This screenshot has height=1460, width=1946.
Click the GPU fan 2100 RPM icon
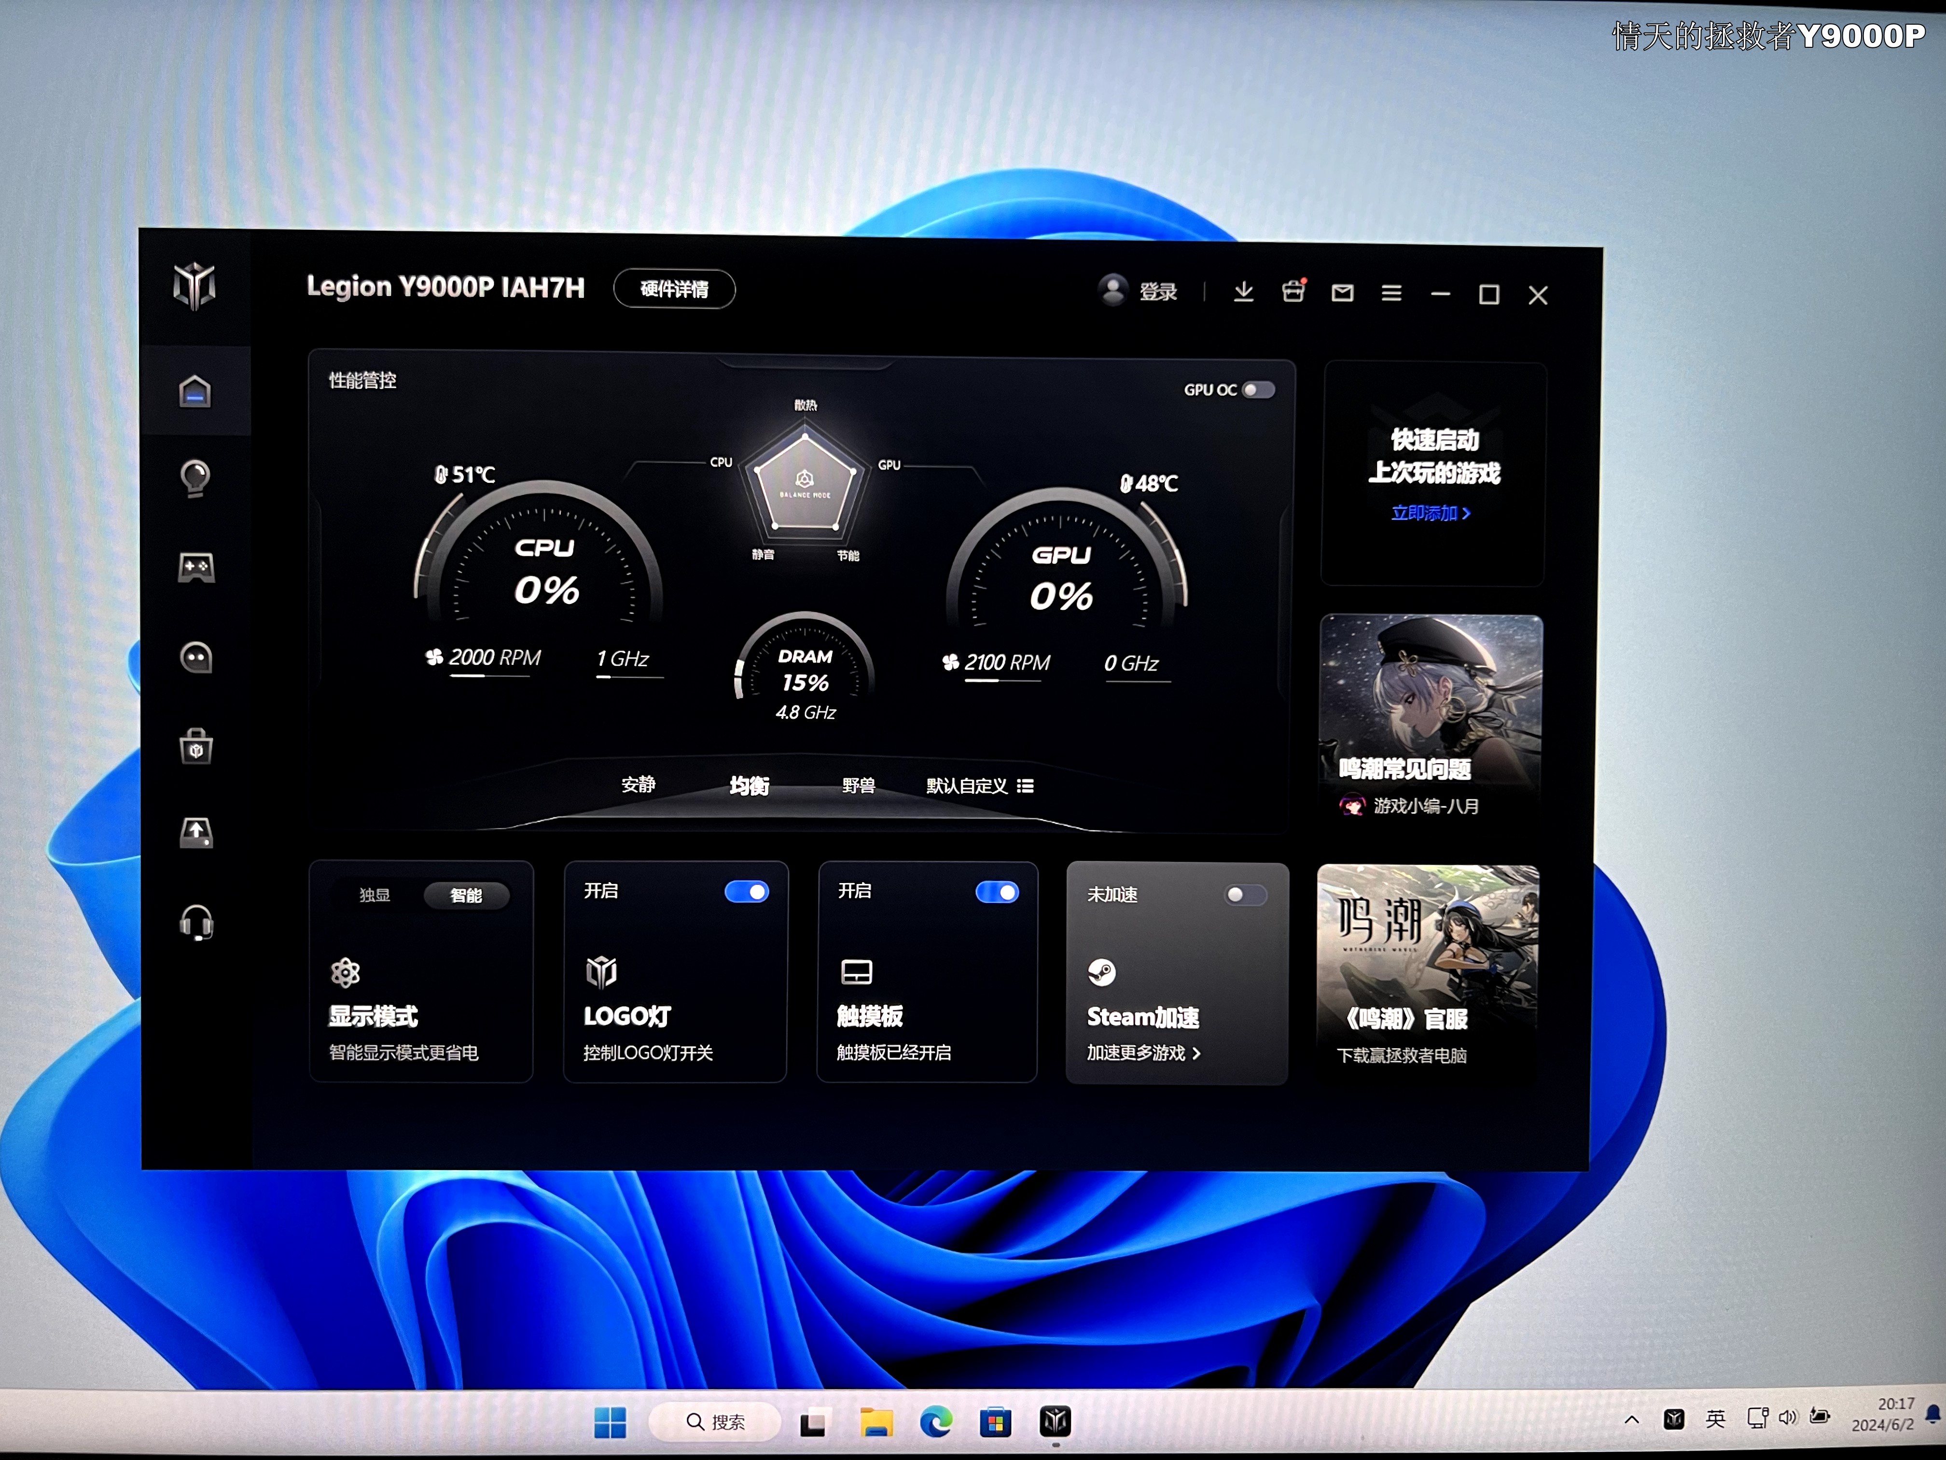tap(950, 662)
